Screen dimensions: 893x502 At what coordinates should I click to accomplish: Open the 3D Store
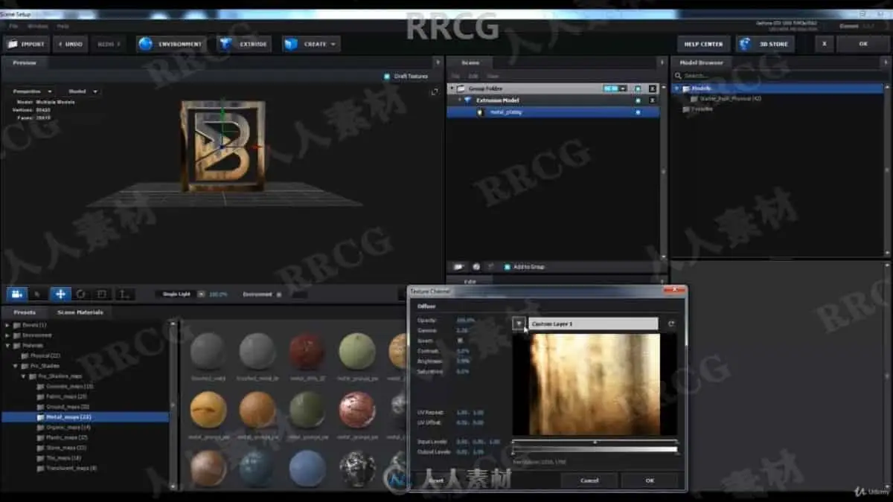point(764,44)
